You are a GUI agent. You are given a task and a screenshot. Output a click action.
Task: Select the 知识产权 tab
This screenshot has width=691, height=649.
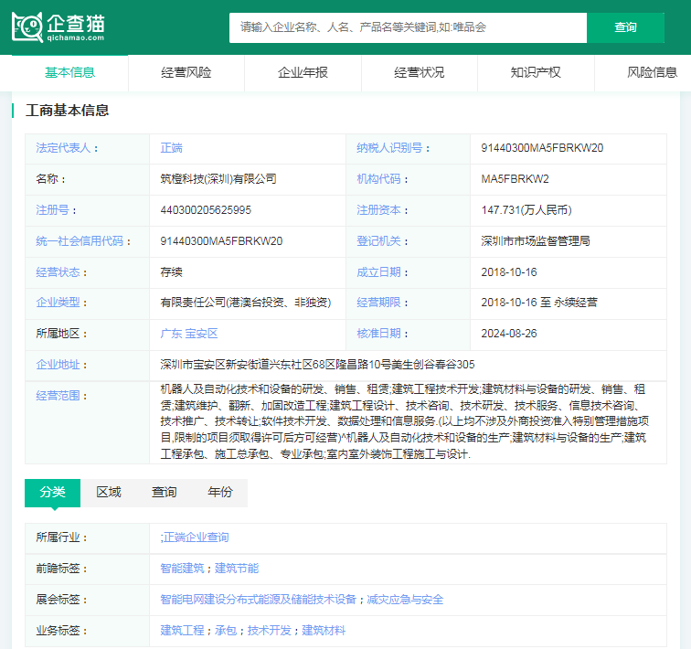(536, 72)
